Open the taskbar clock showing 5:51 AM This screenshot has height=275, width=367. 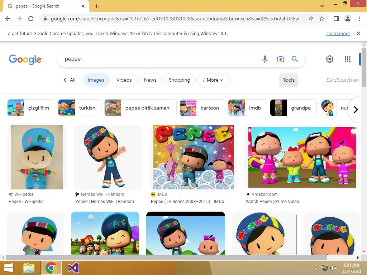(351, 268)
